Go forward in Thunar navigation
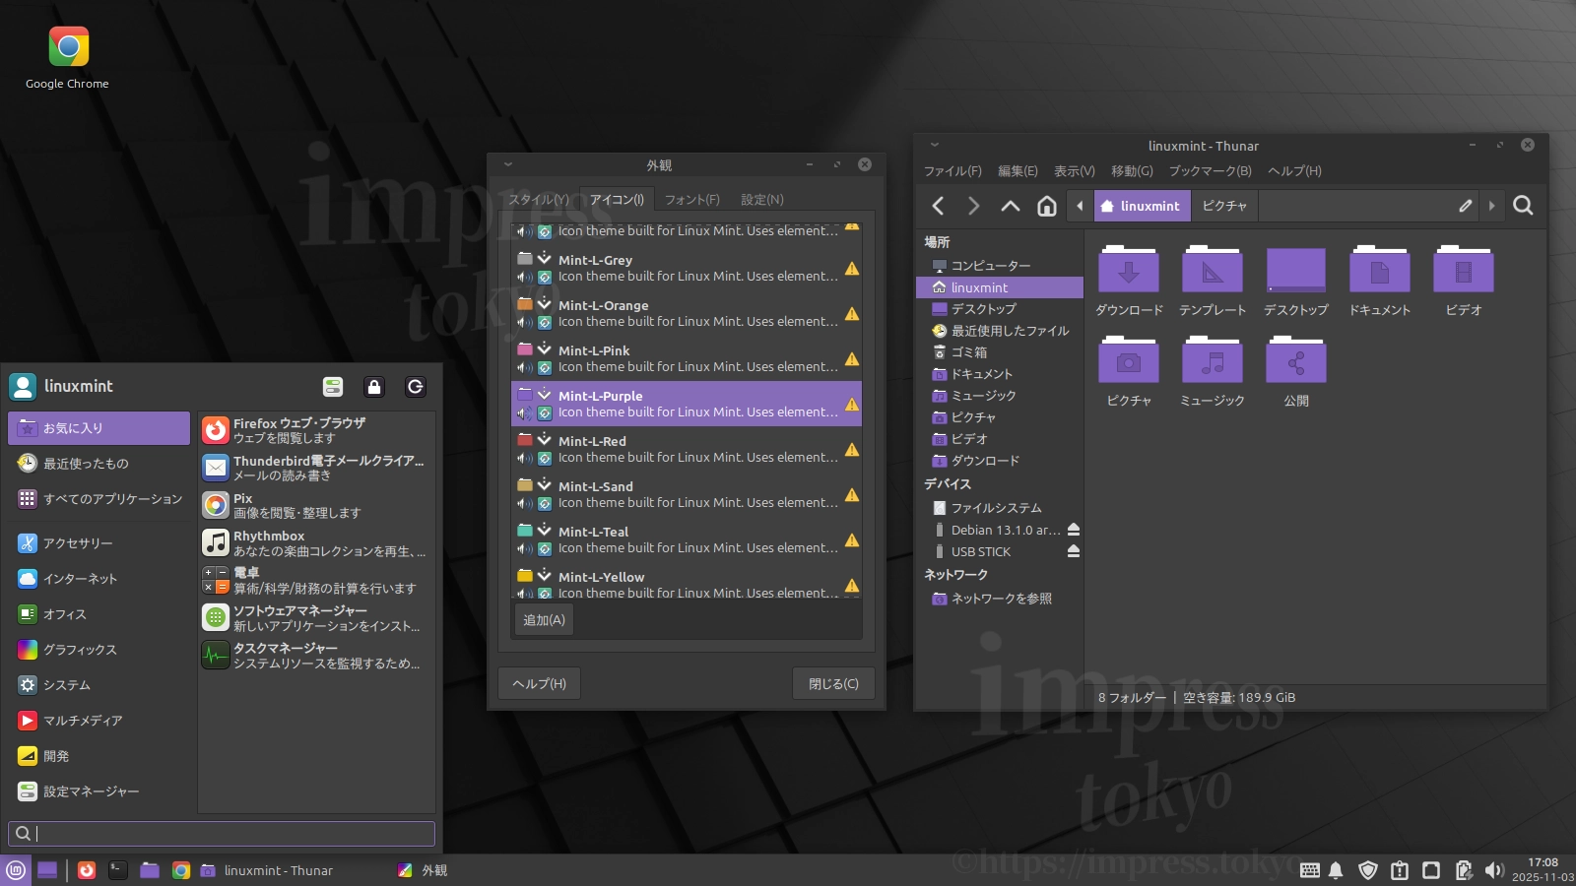1576x886 pixels. tap(973, 206)
